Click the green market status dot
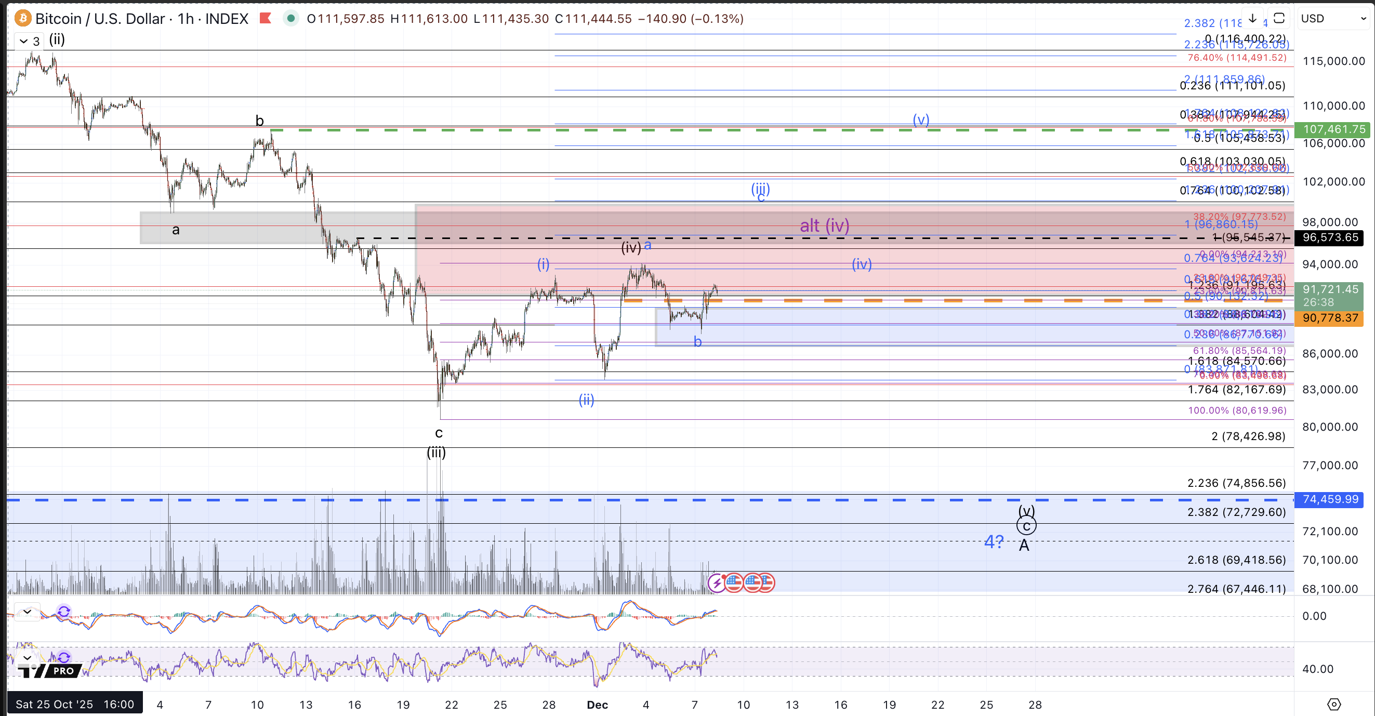 point(291,19)
